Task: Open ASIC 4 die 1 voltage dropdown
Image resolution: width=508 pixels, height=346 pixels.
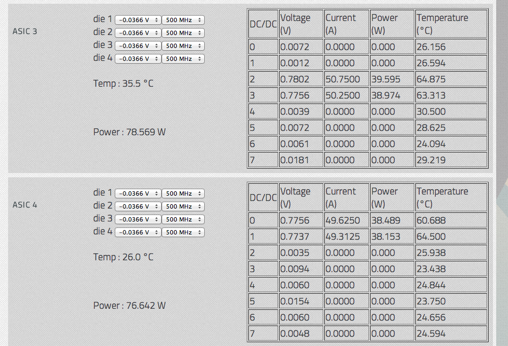Action: pyautogui.click(x=138, y=193)
